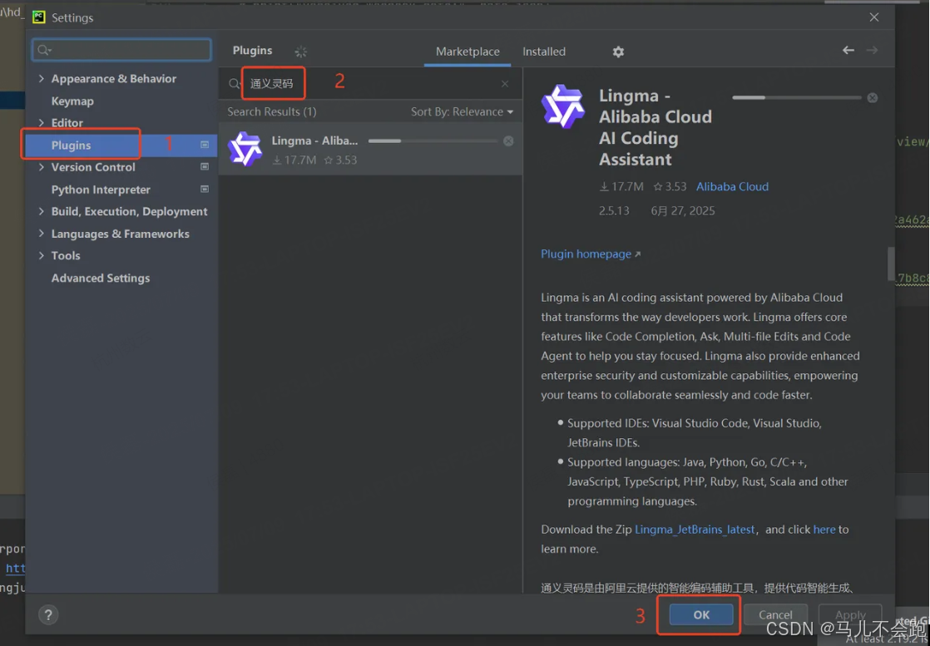Viewport: 930px width, 646px height.
Task: Click the Lingma - Alibaba Cloud title heading
Action: coord(655,127)
